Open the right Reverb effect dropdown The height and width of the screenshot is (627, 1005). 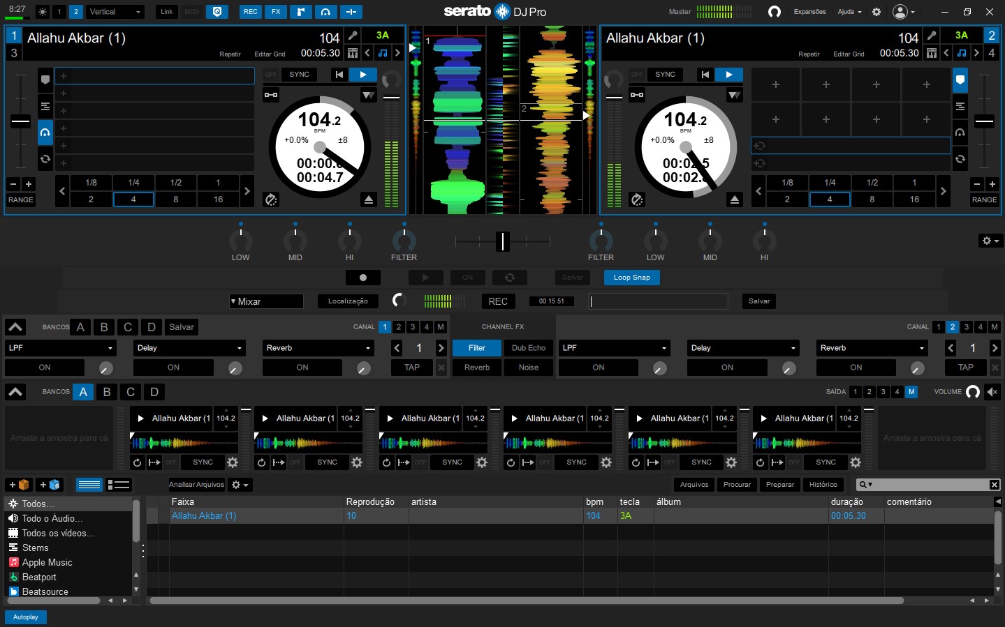coord(872,348)
